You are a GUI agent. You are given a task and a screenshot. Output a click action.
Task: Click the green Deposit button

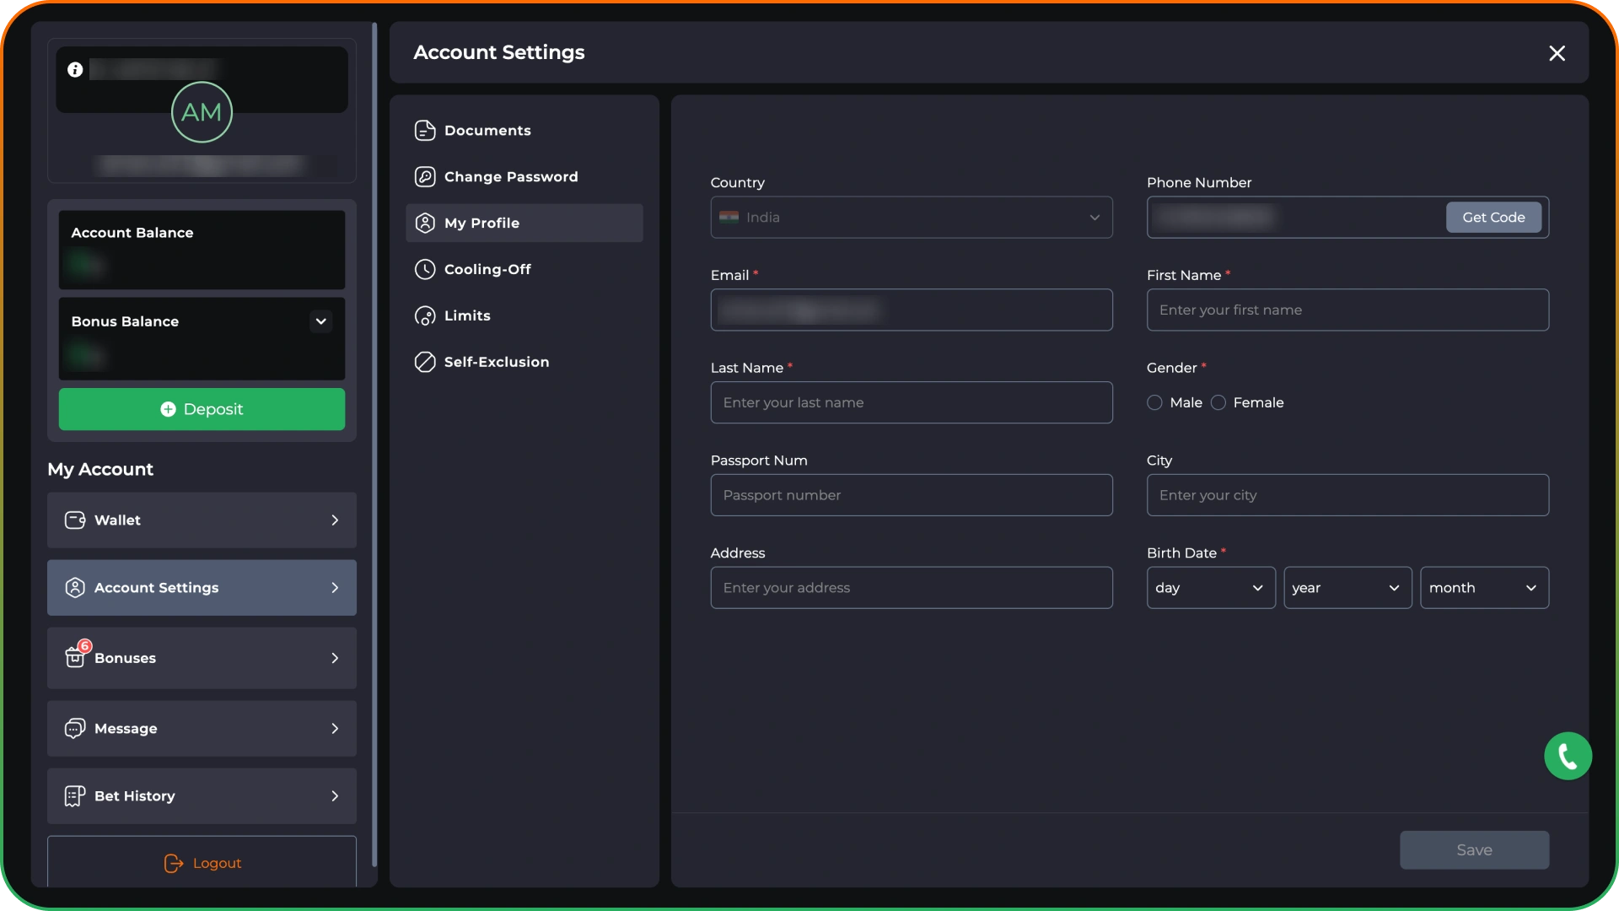click(x=202, y=409)
